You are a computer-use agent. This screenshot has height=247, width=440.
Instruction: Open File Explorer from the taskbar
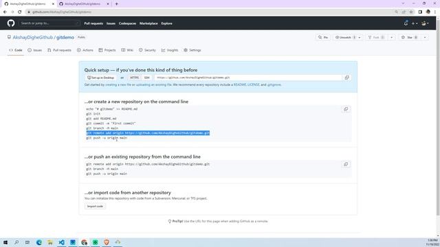point(50,242)
